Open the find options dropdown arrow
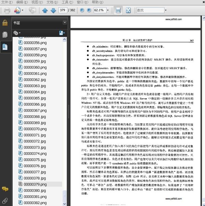Image resolution: width=205 pixels, height=206 pixels. click(x=166, y=10)
